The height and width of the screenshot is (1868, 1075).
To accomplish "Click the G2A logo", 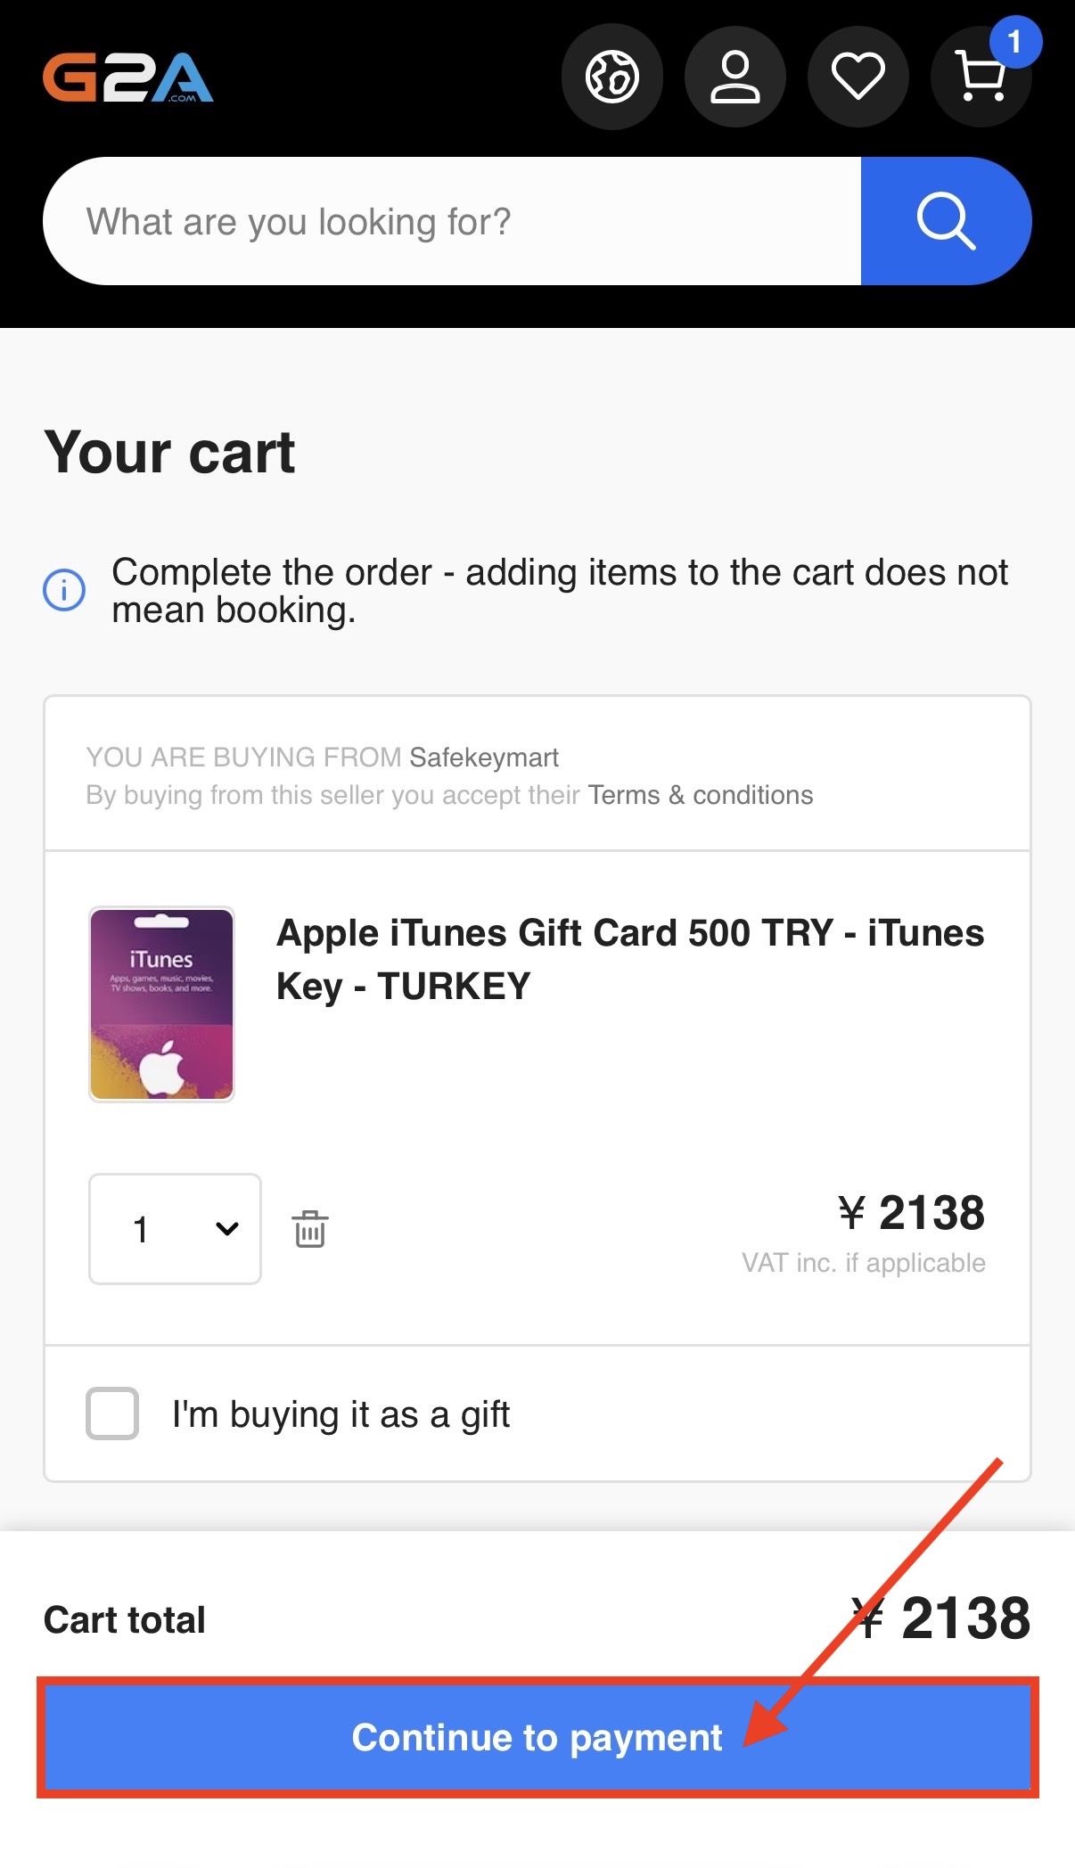I will [128, 78].
